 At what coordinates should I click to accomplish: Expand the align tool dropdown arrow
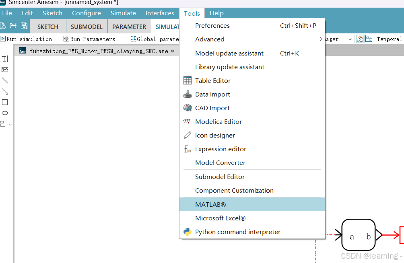(x=10, y=125)
